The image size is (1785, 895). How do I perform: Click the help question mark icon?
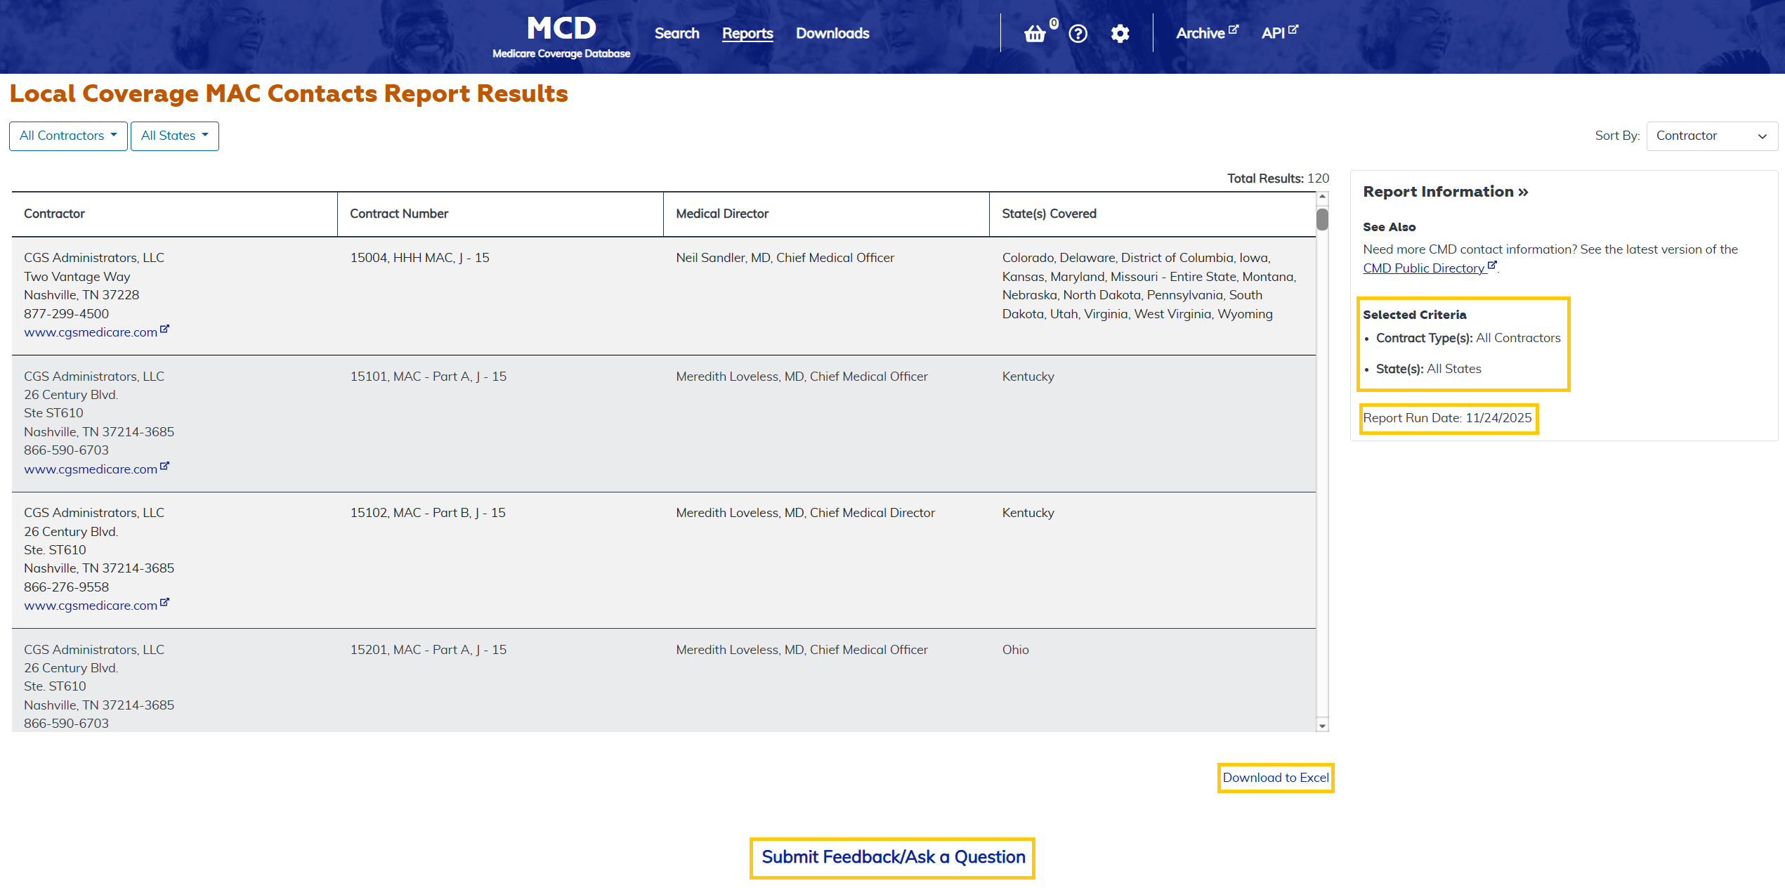coord(1078,34)
